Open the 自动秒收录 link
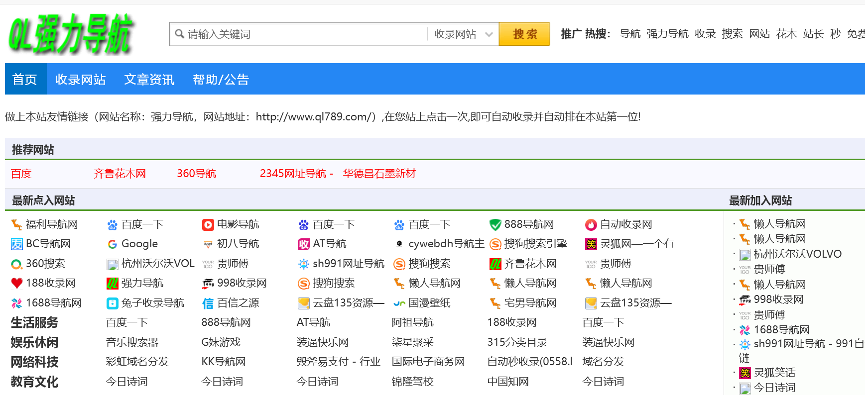 click(530, 362)
